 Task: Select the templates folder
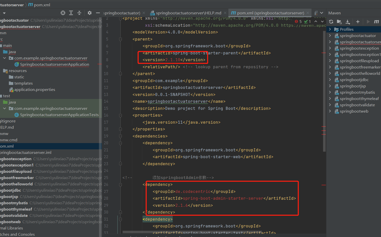[23, 83]
